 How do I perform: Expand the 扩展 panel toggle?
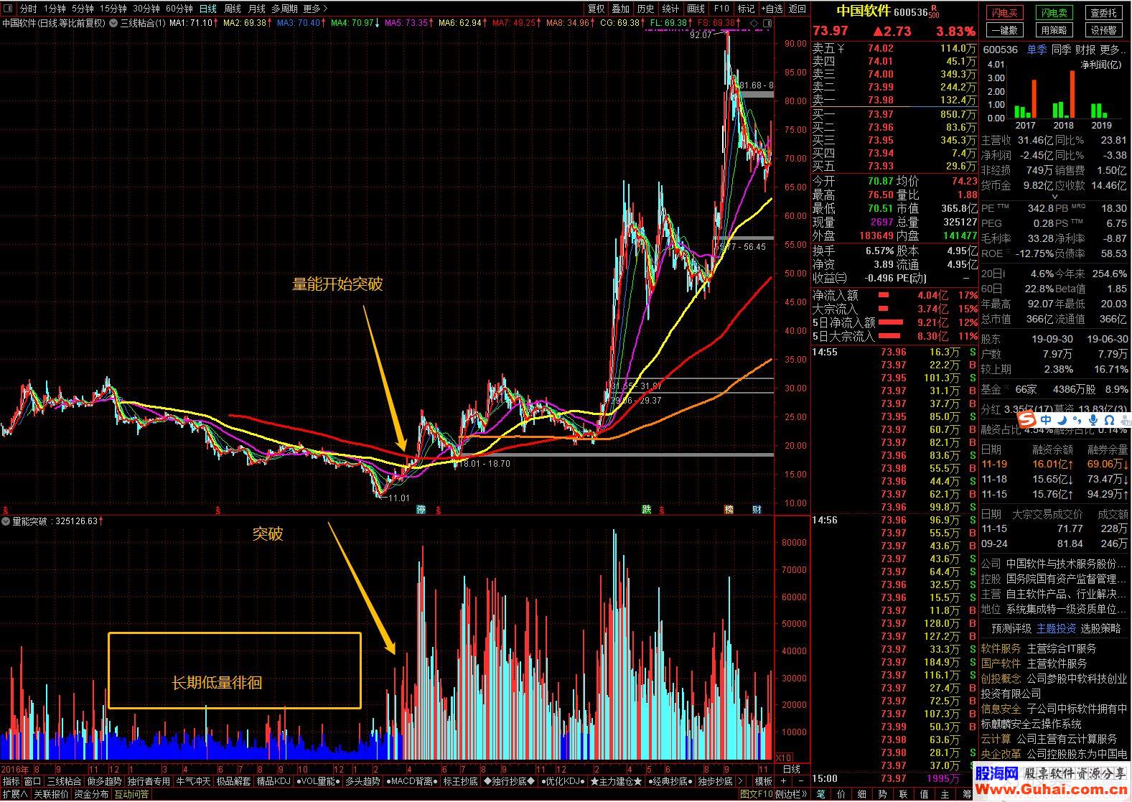tap(14, 794)
